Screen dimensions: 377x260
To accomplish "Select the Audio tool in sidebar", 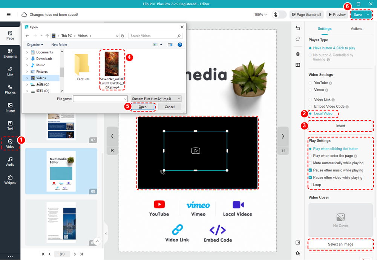I will click(x=10, y=162).
